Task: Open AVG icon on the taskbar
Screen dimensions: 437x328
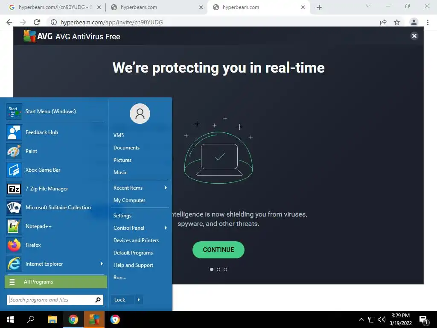Action: pyautogui.click(x=94, y=319)
